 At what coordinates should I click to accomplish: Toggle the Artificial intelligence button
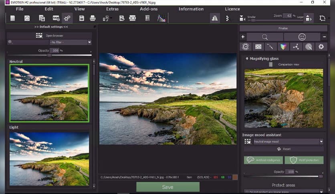(262, 160)
